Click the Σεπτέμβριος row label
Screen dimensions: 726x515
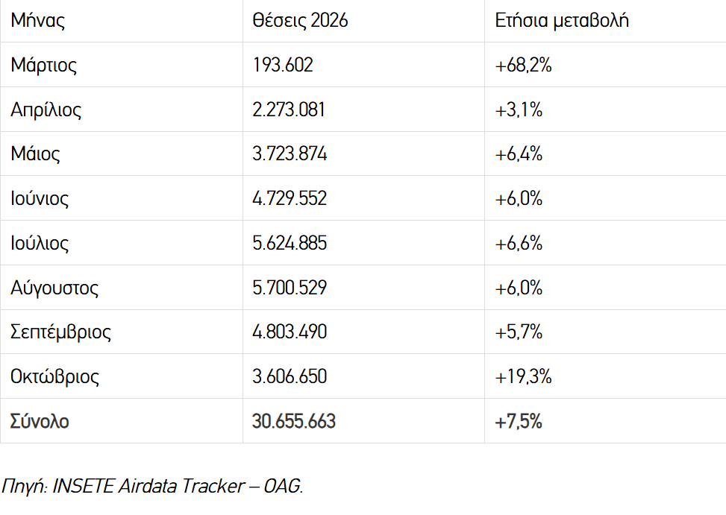[x=60, y=332]
